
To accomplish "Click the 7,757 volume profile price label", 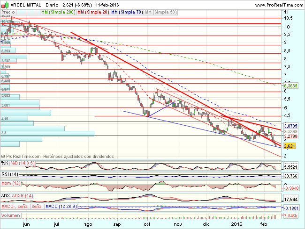I will (x=6, y=60).
